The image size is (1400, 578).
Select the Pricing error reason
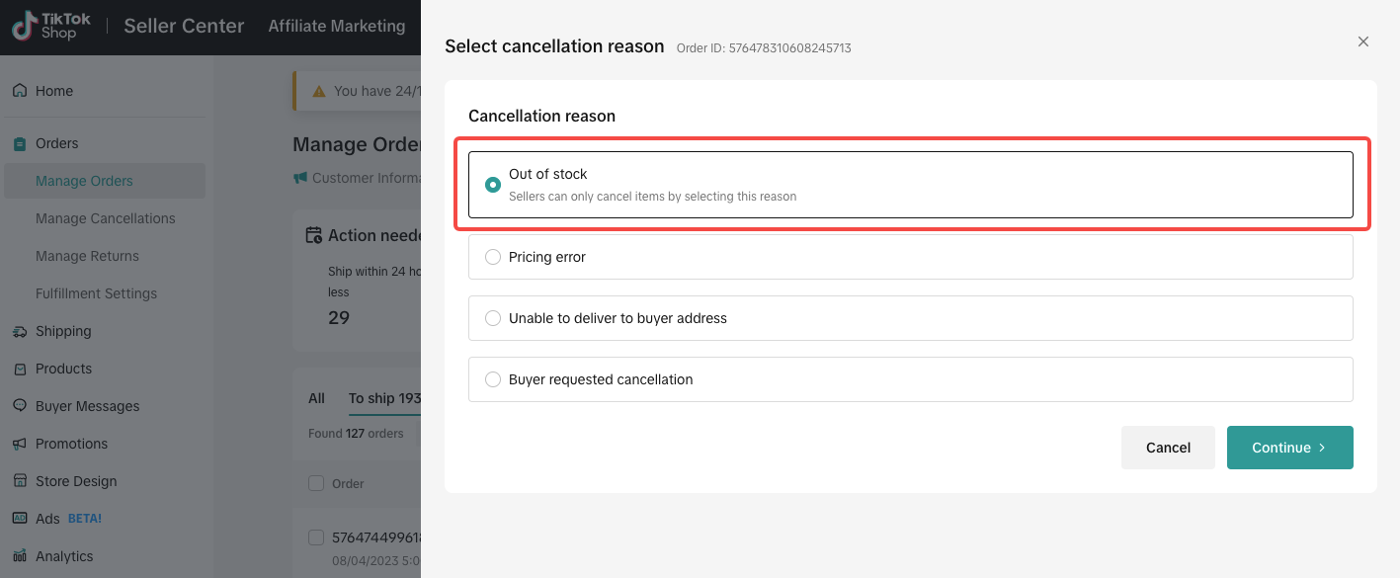click(493, 257)
